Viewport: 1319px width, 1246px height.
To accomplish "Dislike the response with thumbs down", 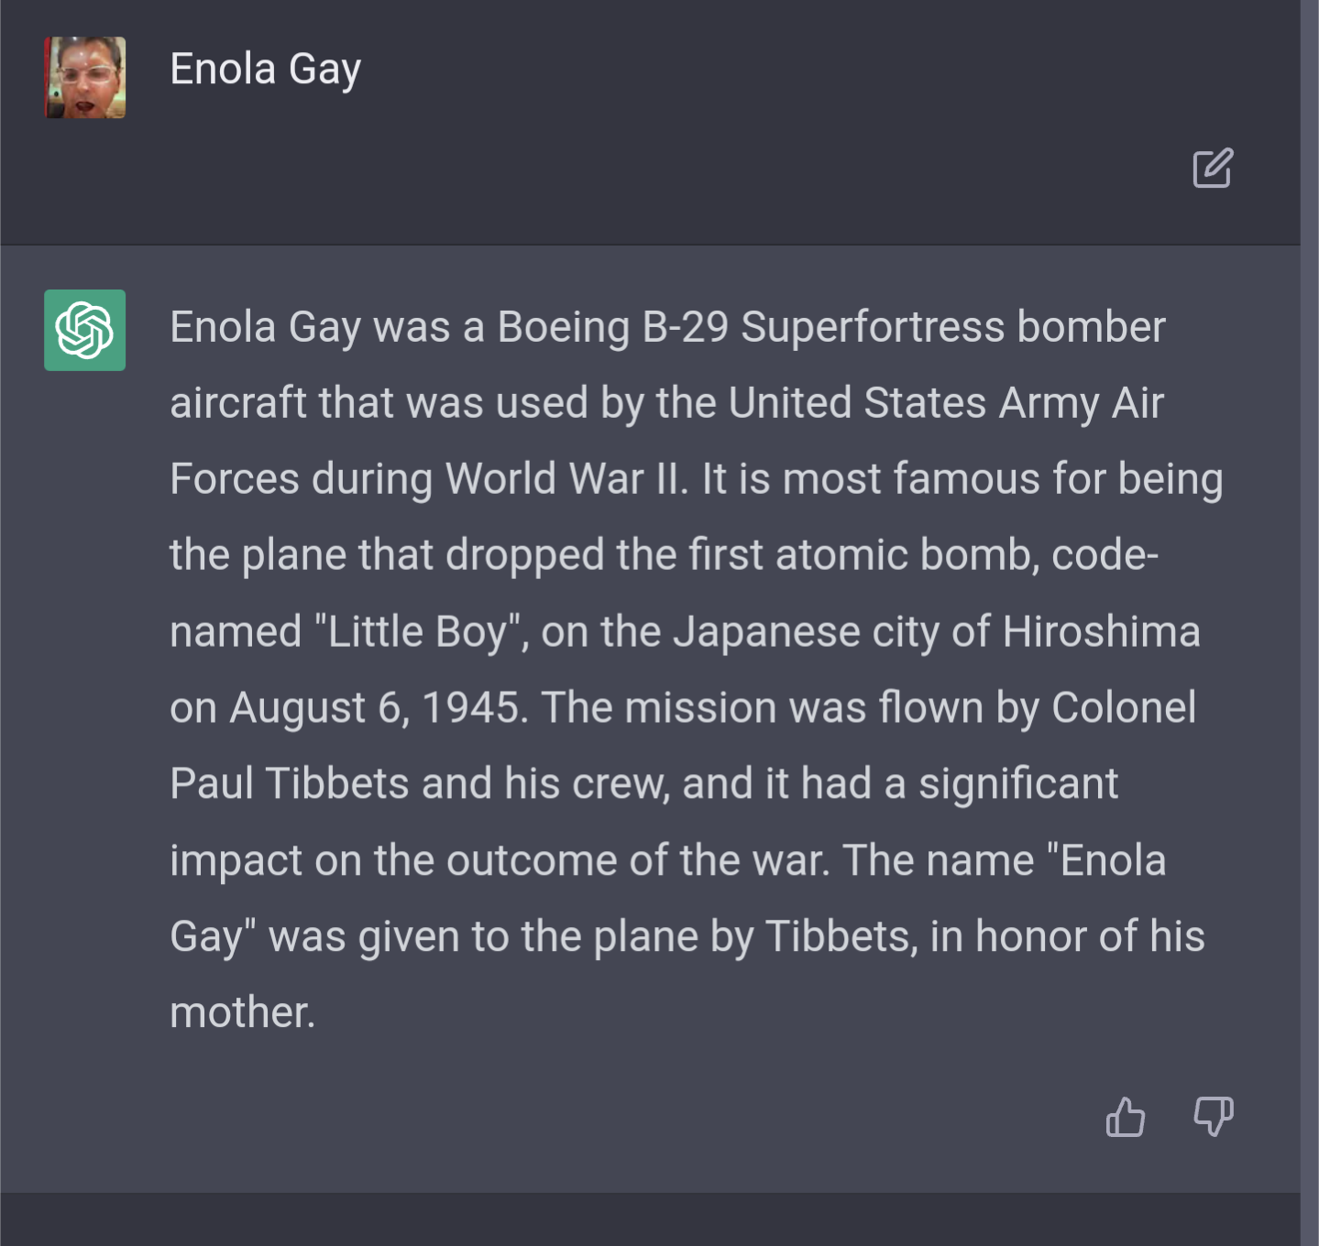I will tap(1213, 1117).
